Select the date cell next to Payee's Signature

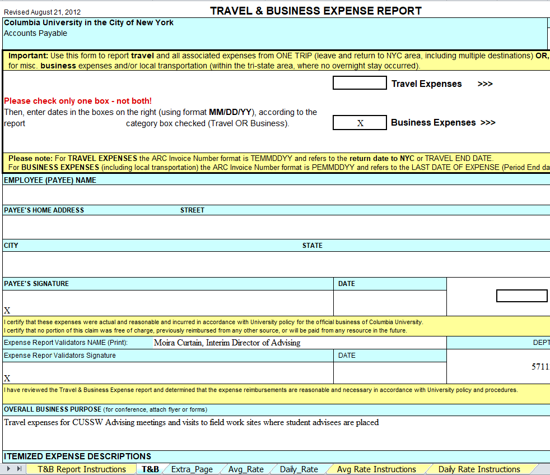(x=390, y=303)
